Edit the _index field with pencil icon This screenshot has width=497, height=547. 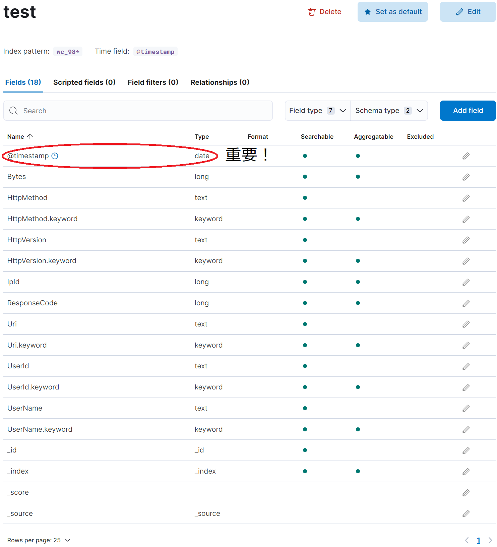coord(466,472)
